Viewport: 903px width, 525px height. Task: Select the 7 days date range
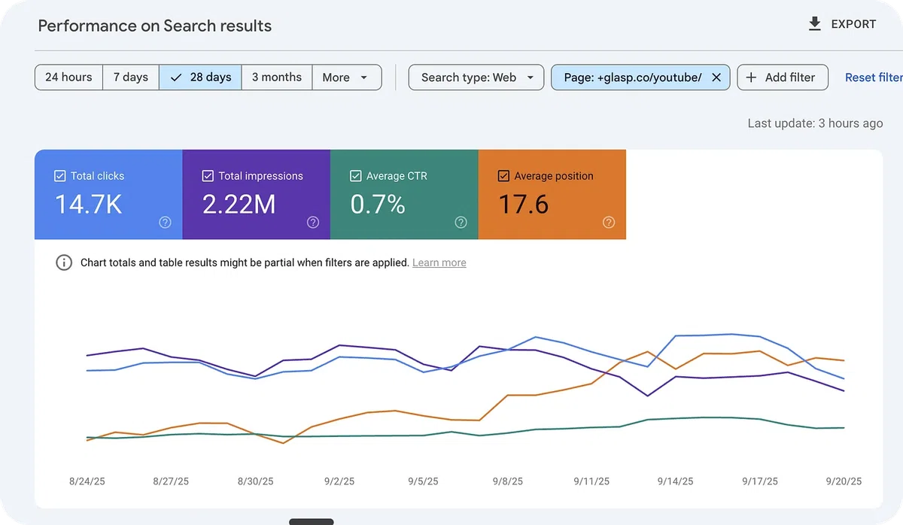(130, 77)
